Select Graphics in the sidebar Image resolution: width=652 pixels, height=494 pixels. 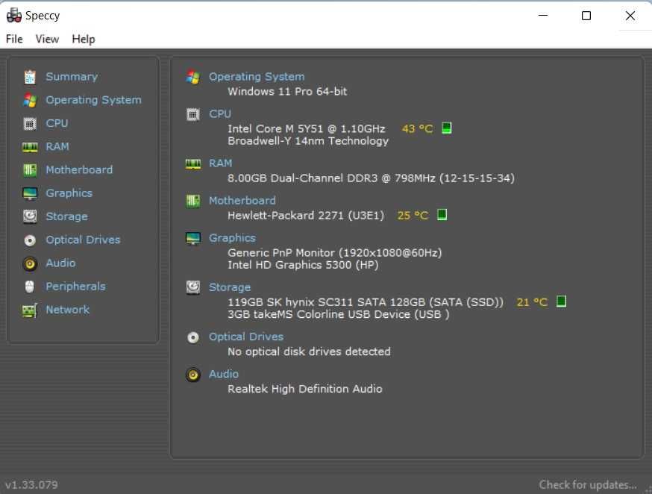69,193
